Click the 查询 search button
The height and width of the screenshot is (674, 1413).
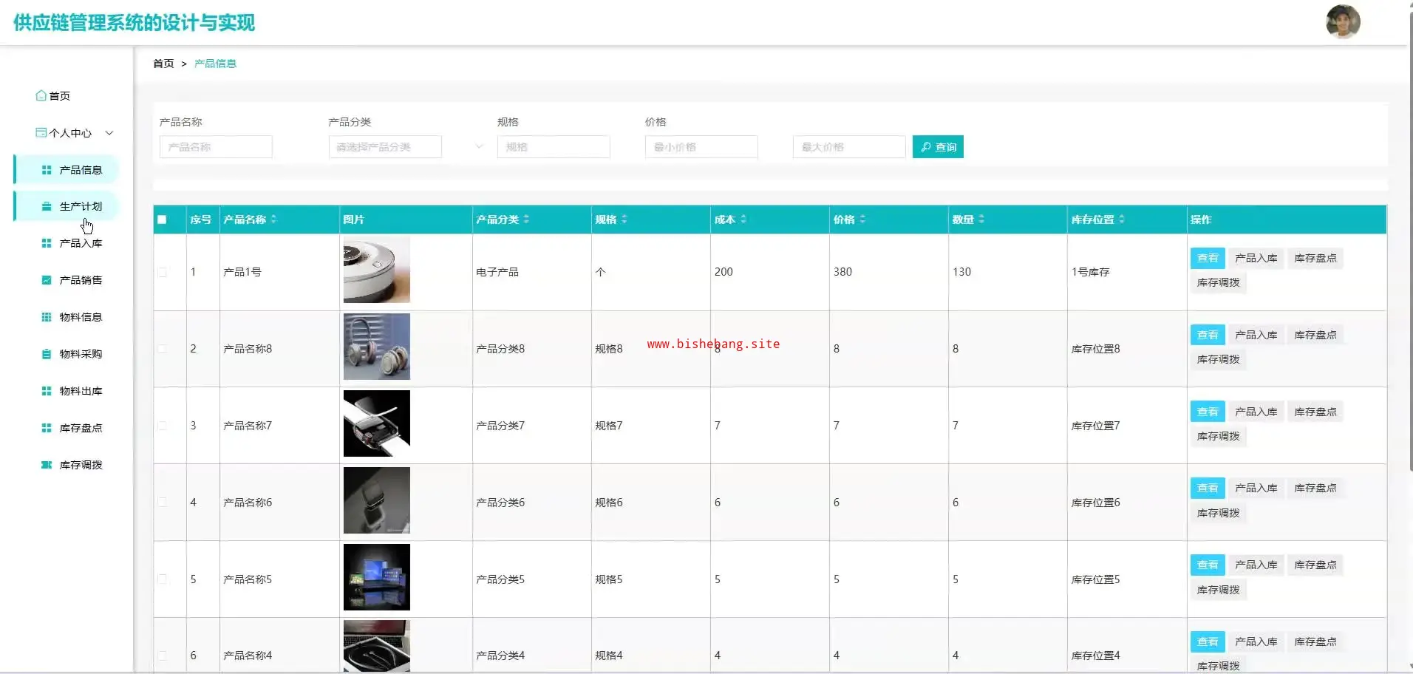937,147
